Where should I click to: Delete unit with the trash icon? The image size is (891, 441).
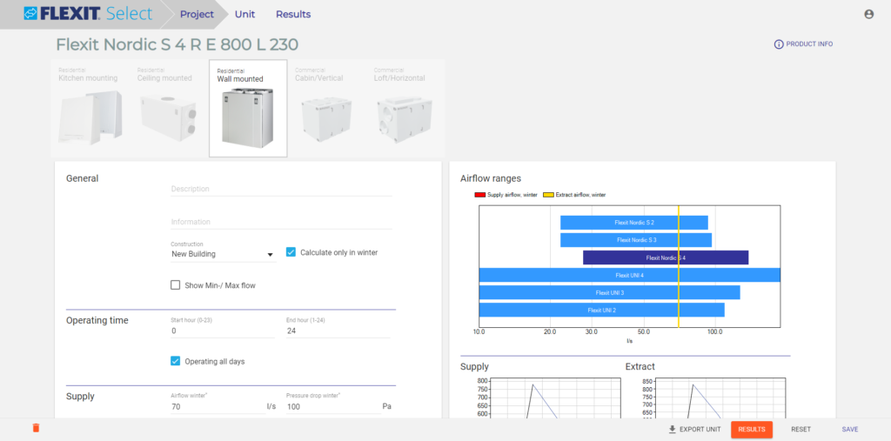click(36, 428)
